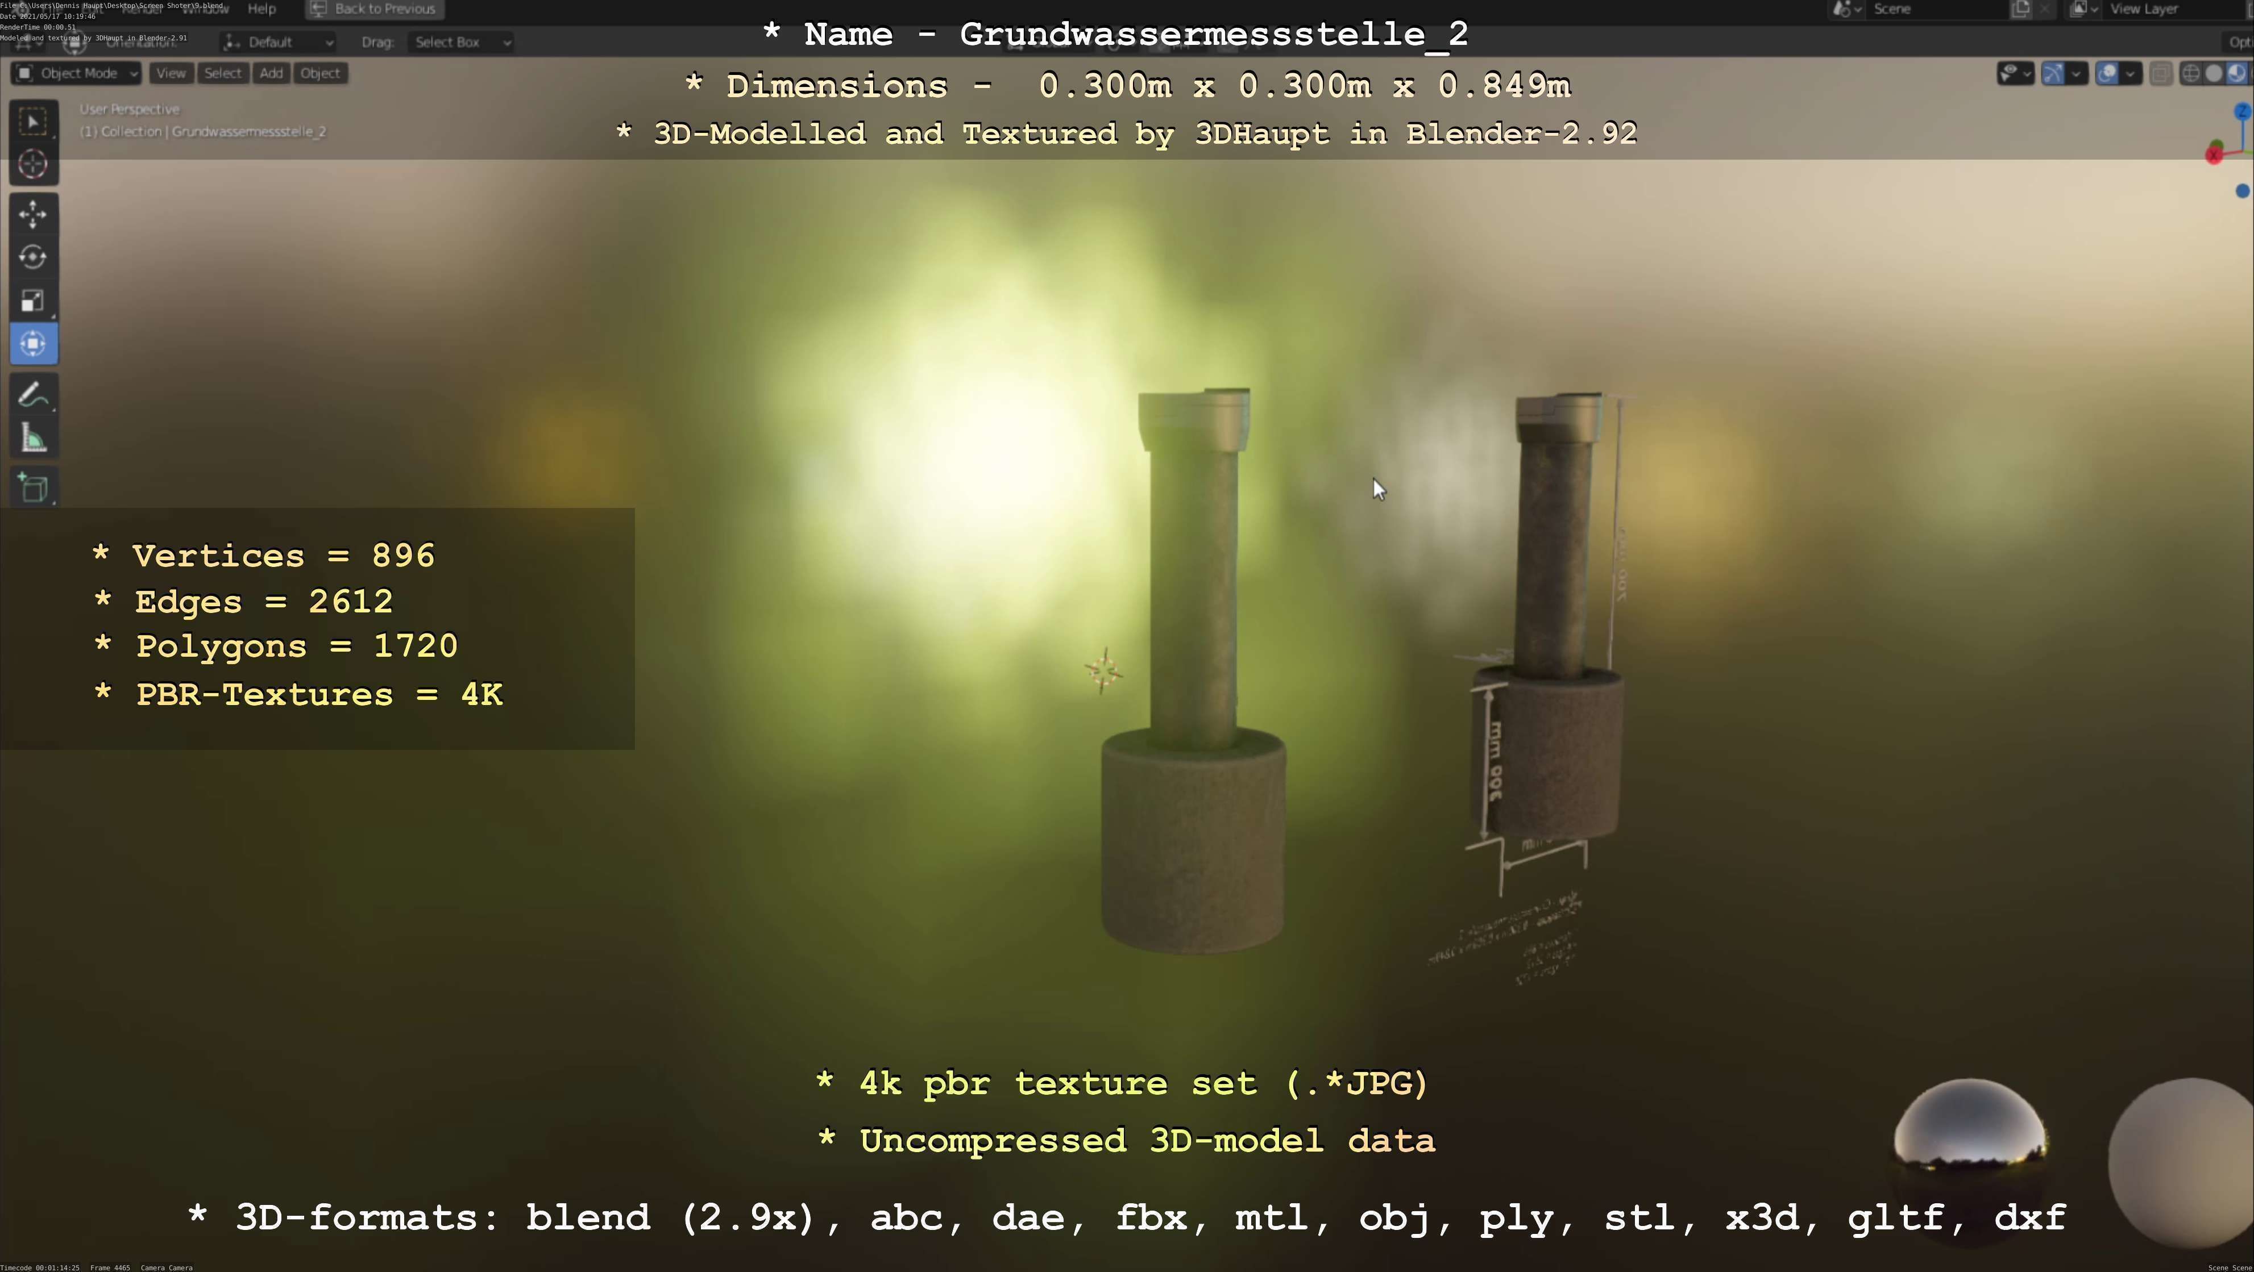Open the Drag Select Box dropdown
2254x1272 pixels.
point(459,42)
